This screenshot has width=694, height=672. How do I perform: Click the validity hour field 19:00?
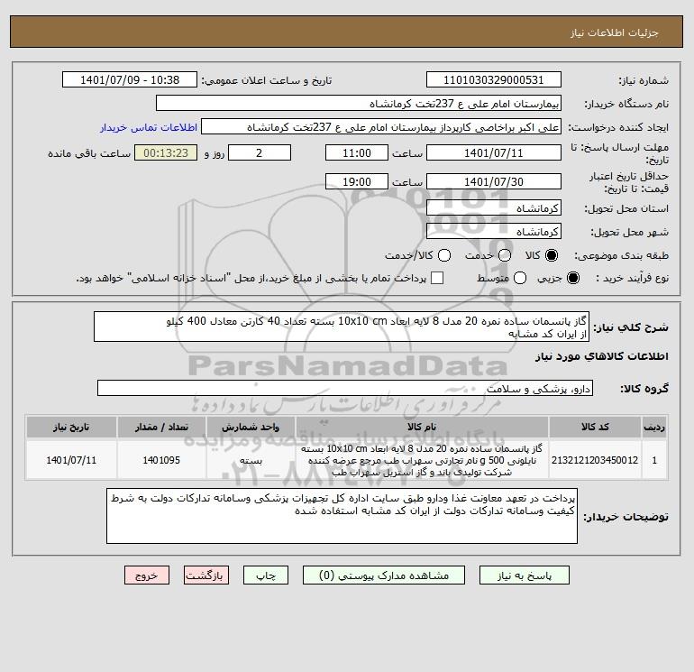tap(357, 182)
